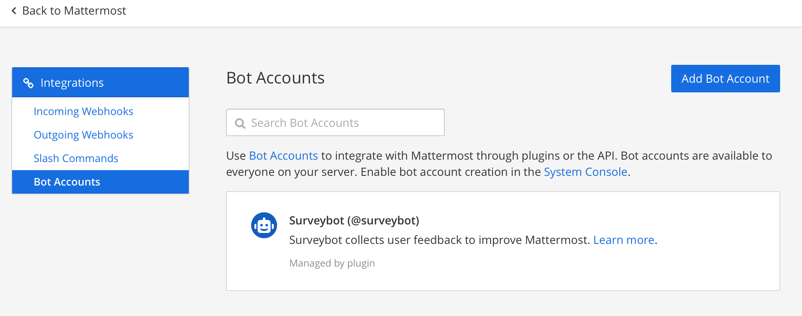This screenshot has height=316, width=802.
Task: Click the Surveybot (@surveybot) name
Action: 354,221
